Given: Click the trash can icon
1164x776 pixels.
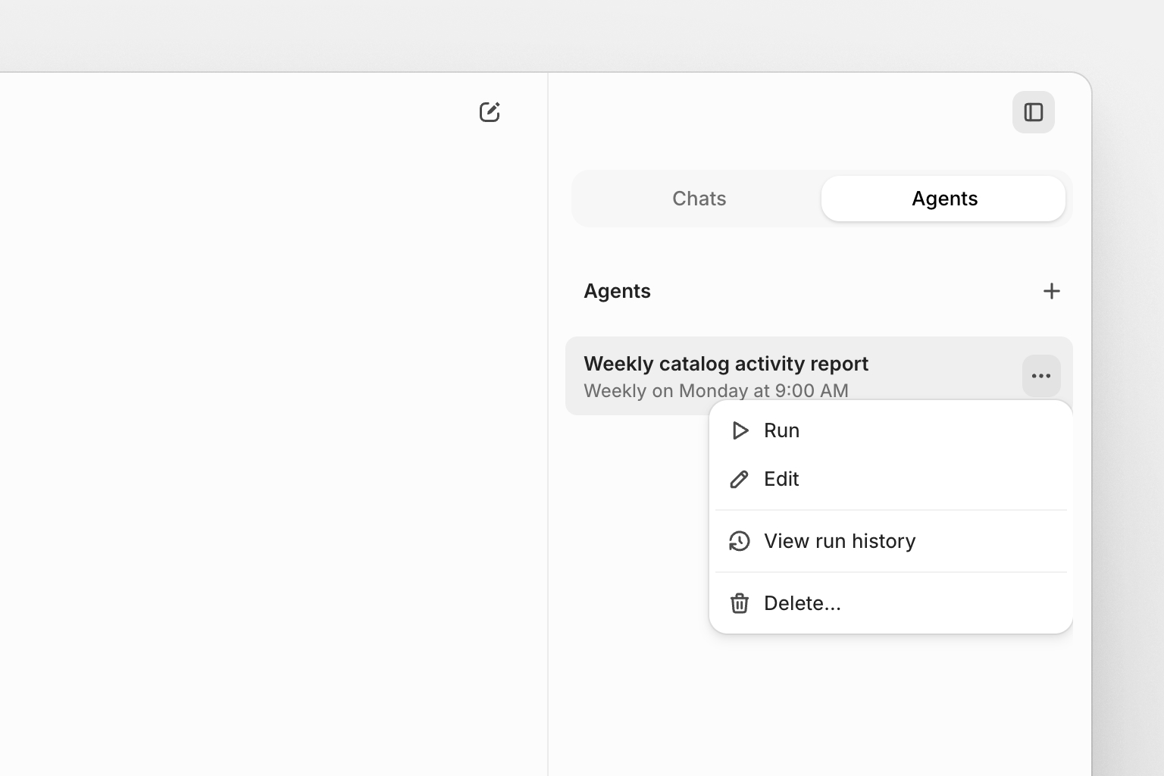Looking at the screenshot, I should [x=740, y=603].
